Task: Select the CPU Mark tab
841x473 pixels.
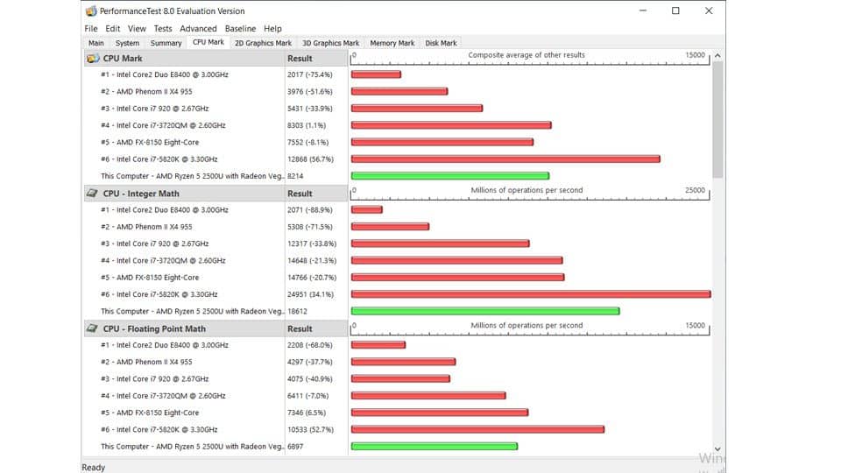Action: (x=208, y=42)
